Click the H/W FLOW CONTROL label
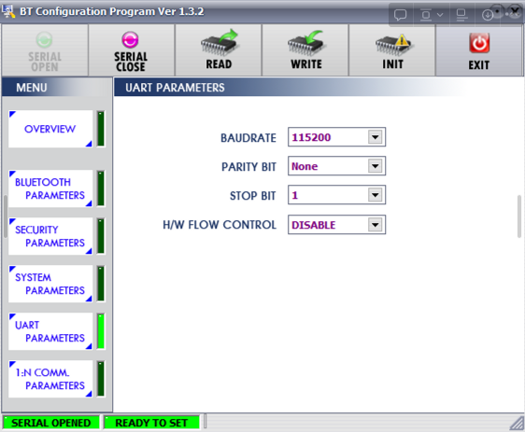The image size is (525, 432). [x=220, y=225]
